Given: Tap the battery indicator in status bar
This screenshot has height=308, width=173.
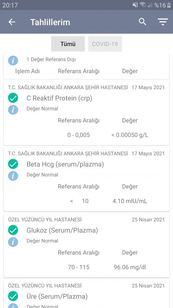Looking at the screenshot, I should coord(169,5).
